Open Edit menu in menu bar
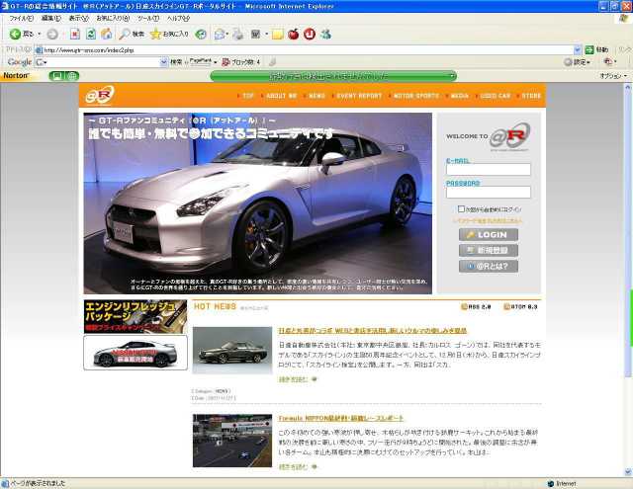This screenshot has width=633, height=489. (50, 18)
